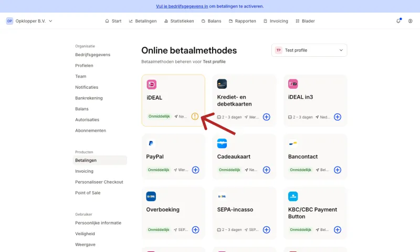Click the SEPA-incasso logo icon
420x252 pixels.
222,196
